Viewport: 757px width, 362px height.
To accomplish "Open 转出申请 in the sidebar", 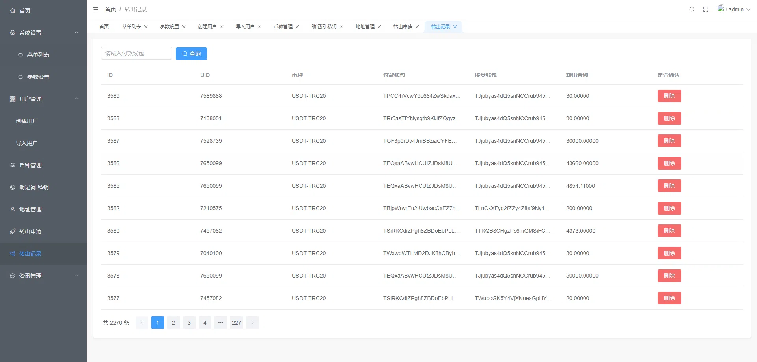I will point(30,231).
